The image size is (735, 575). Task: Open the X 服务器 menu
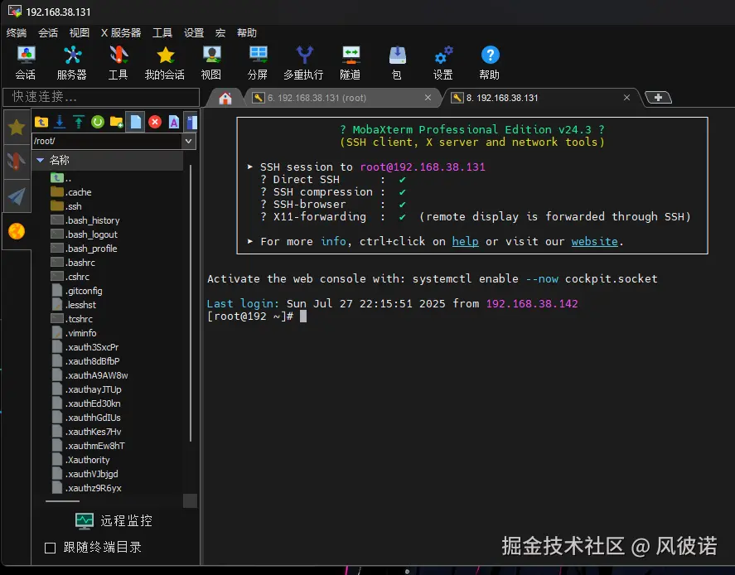(121, 33)
